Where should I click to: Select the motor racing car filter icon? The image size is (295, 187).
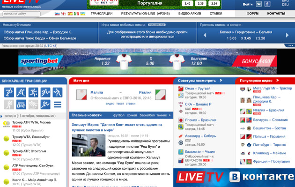point(21,105)
